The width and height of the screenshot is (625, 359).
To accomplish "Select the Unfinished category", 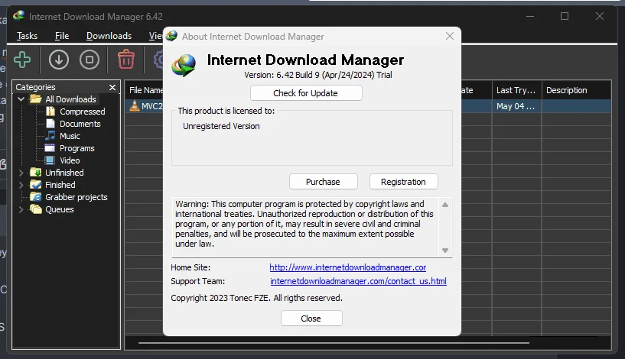I will pos(64,173).
